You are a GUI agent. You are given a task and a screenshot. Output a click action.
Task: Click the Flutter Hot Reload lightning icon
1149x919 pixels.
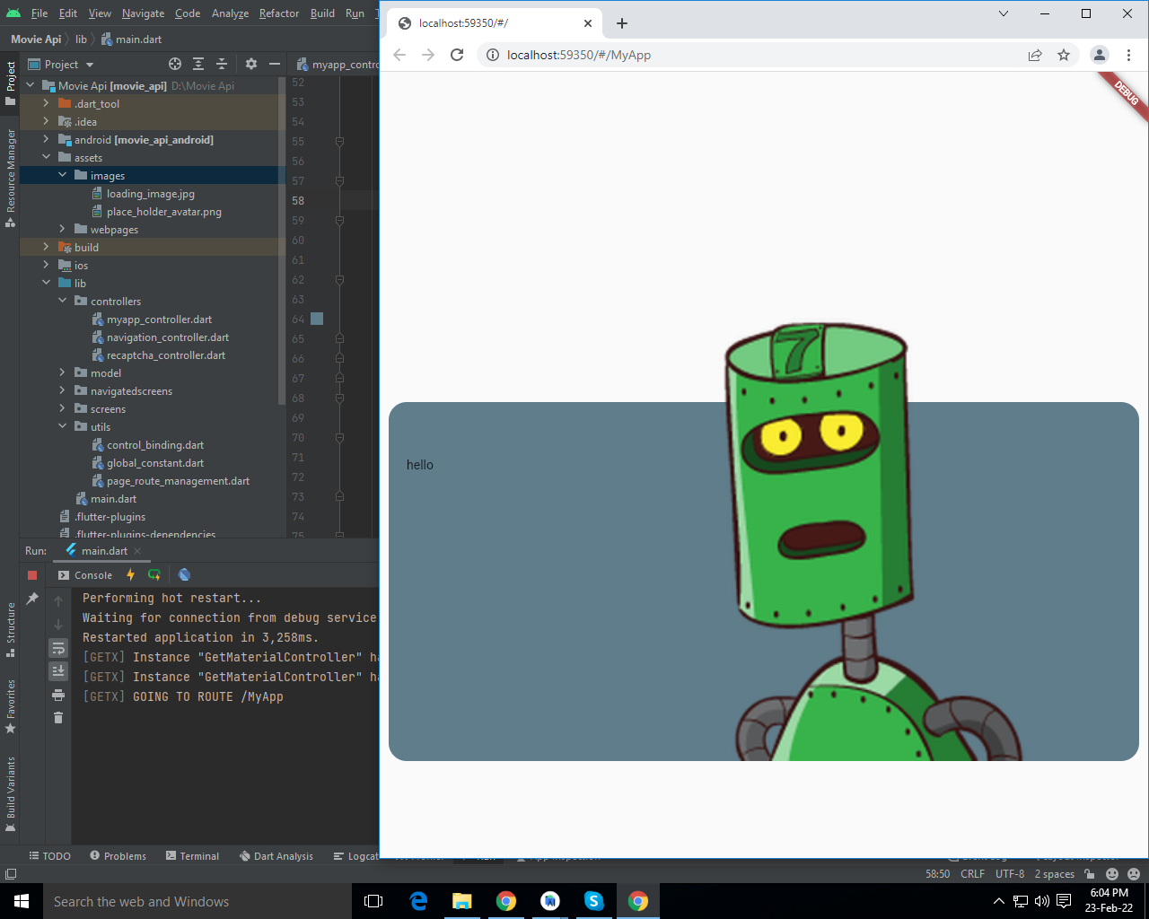tap(131, 575)
